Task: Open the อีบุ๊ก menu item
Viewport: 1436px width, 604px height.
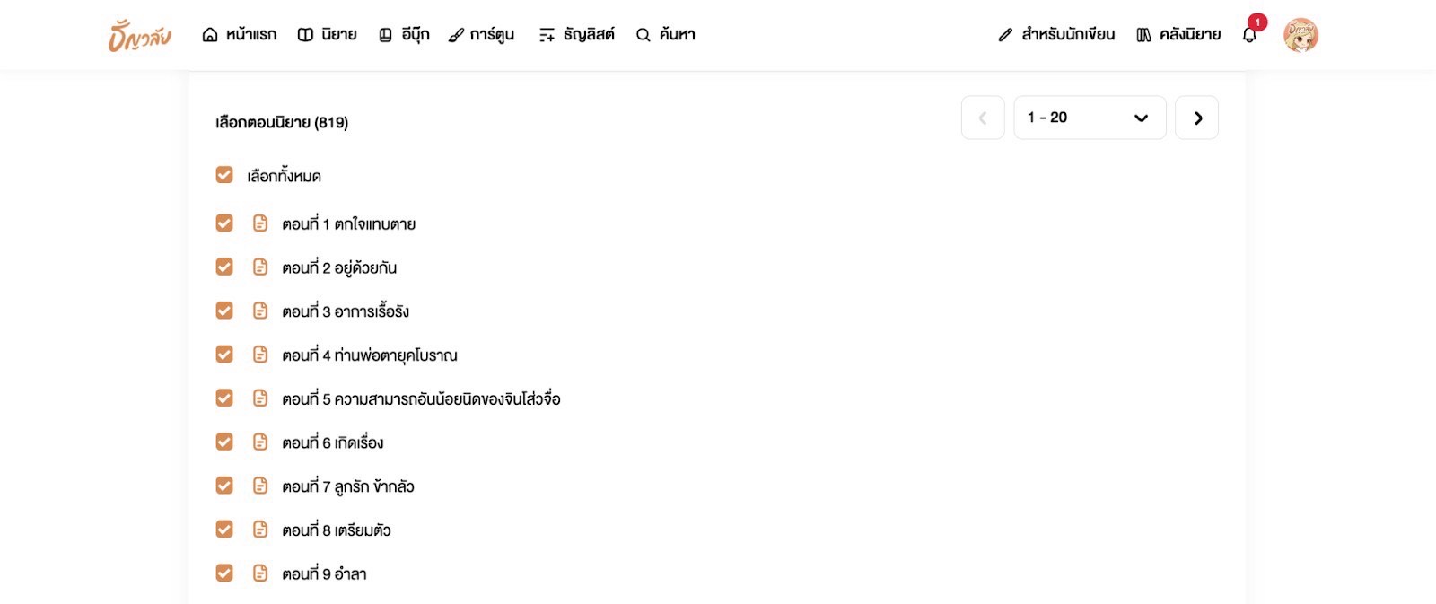Action: click(404, 35)
